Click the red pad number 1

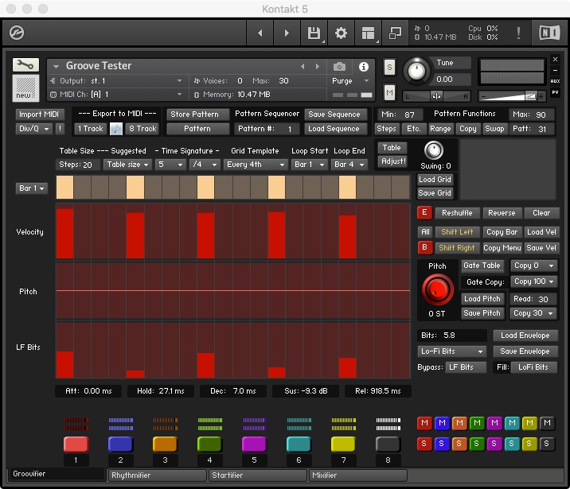click(x=76, y=444)
